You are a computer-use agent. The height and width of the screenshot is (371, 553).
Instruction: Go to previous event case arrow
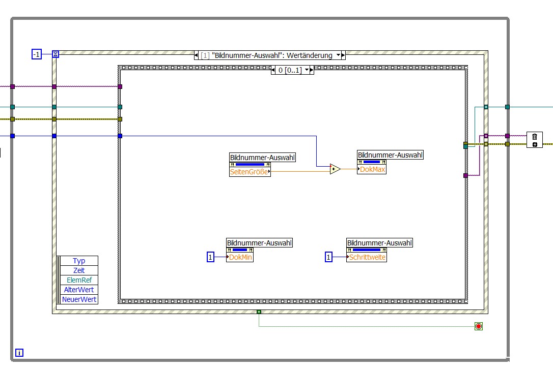coord(196,55)
